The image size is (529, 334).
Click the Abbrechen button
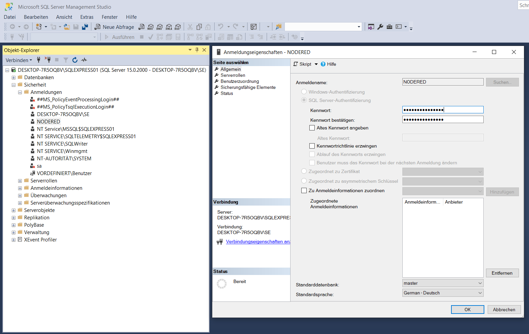click(x=504, y=310)
